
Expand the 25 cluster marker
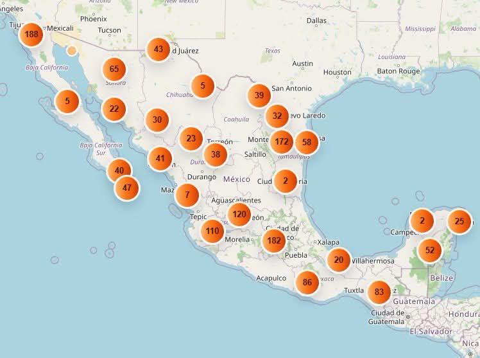pos(459,221)
